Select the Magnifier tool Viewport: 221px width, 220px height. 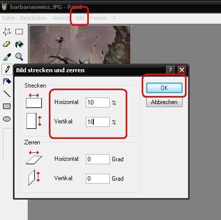coord(19,57)
